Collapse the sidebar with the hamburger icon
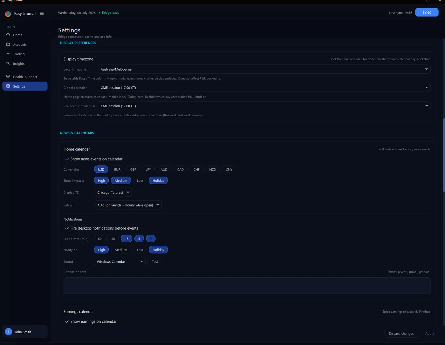Image resolution: width=445 pixels, height=345 pixels. point(42,14)
